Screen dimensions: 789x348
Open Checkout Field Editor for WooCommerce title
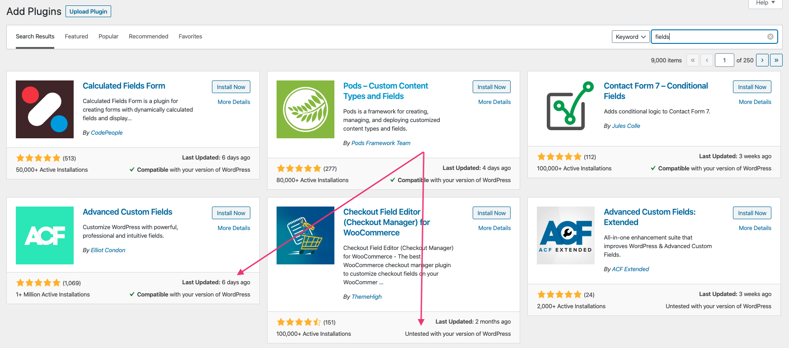(x=386, y=222)
